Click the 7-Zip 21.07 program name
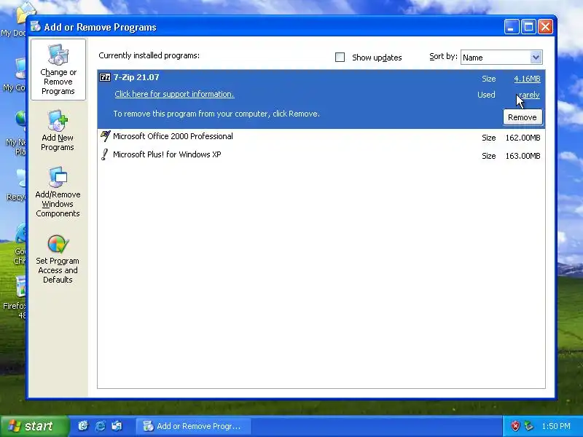 (x=136, y=77)
